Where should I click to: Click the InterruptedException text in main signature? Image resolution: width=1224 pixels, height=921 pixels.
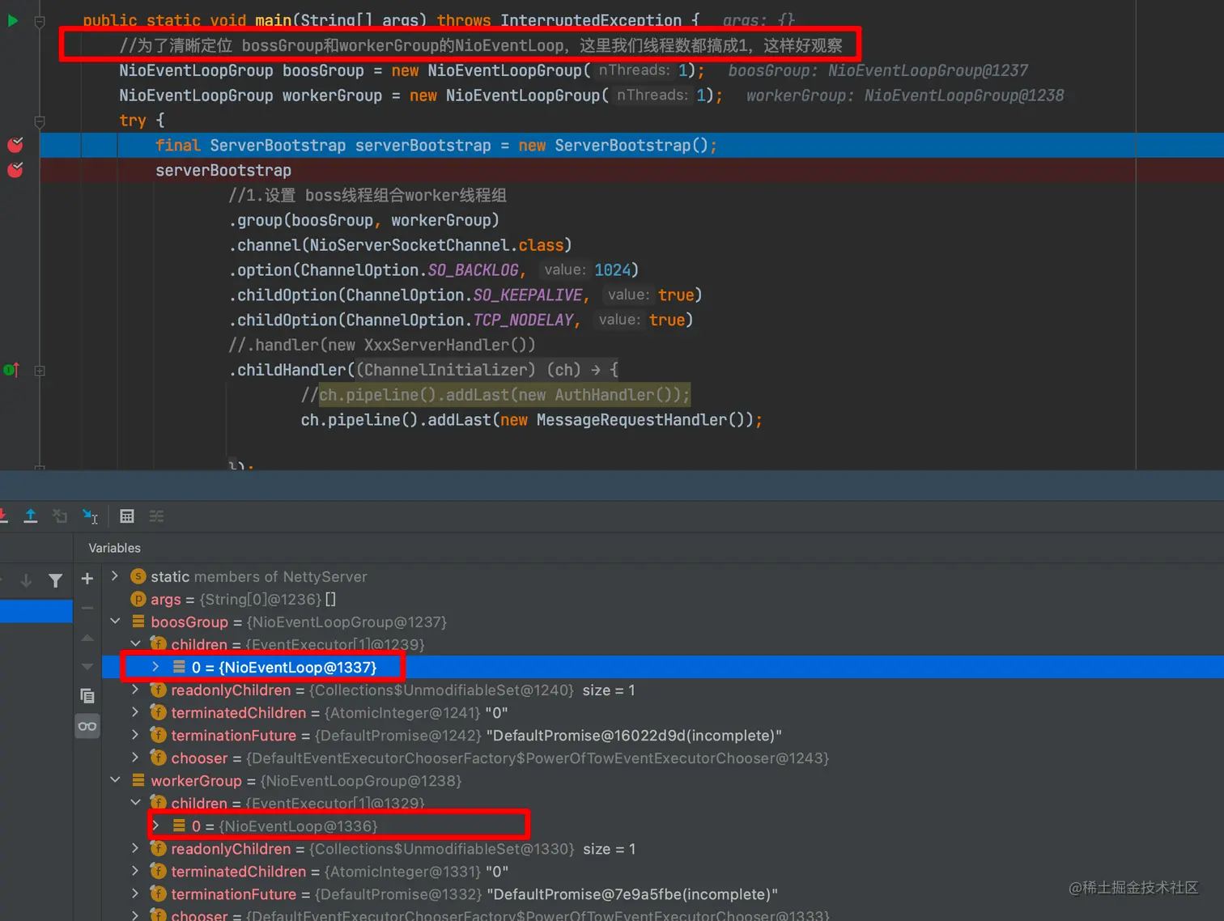591,20
